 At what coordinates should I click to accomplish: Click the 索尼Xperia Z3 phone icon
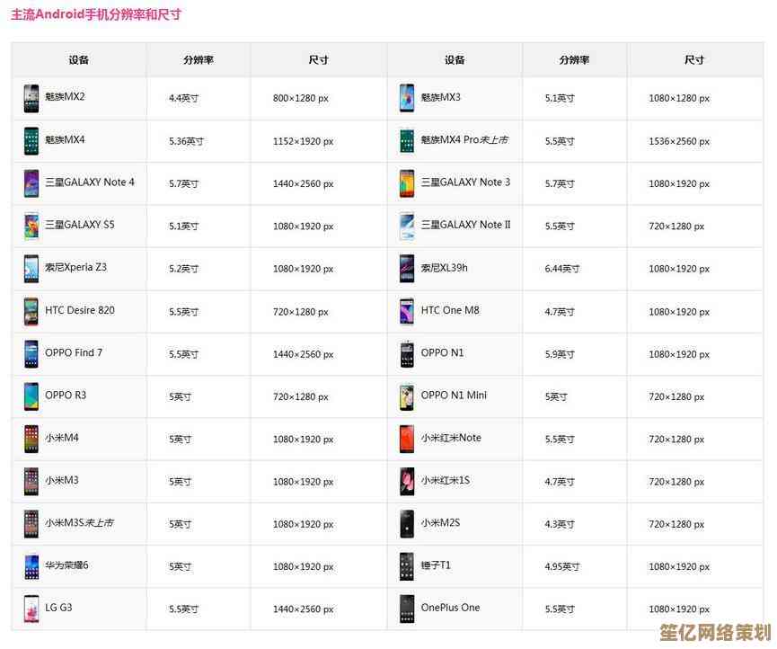(31, 269)
